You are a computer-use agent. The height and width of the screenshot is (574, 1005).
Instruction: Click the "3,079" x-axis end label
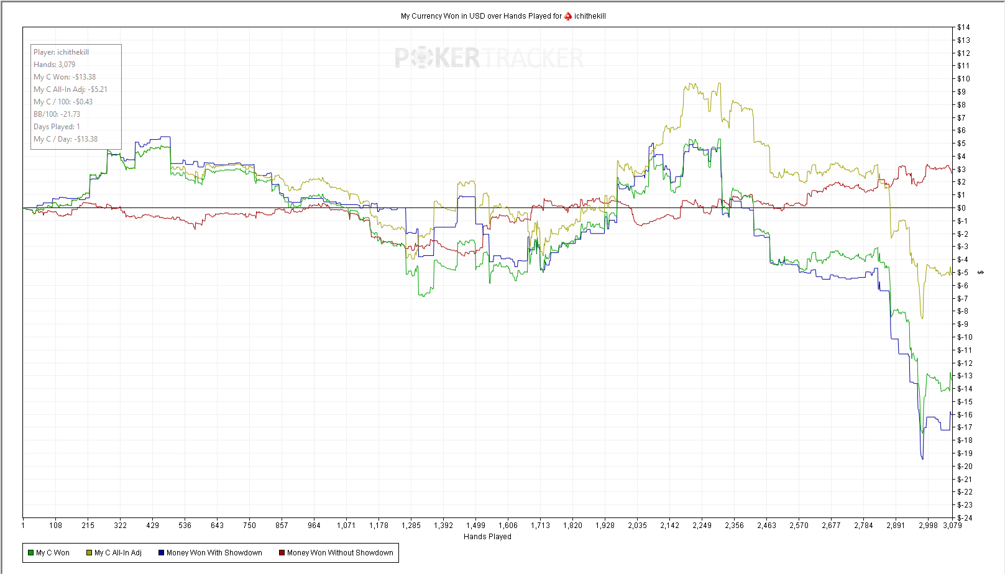tap(952, 526)
